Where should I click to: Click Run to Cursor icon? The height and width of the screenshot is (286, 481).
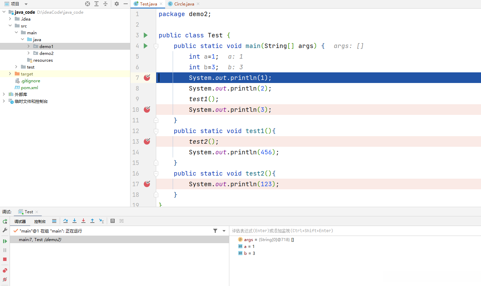101,221
